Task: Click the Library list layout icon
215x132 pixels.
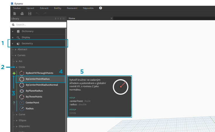Action: pos(63,19)
